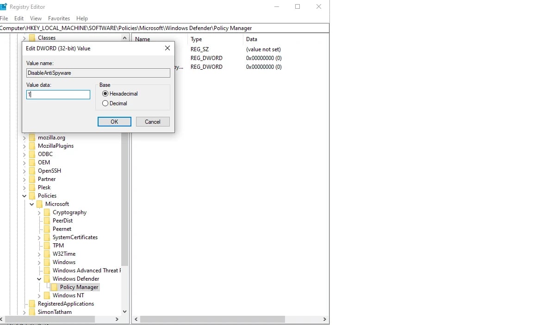Collapse the Windows Defender key
Image resolution: width=533 pixels, height=325 pixels.
(x=39, y=279)
